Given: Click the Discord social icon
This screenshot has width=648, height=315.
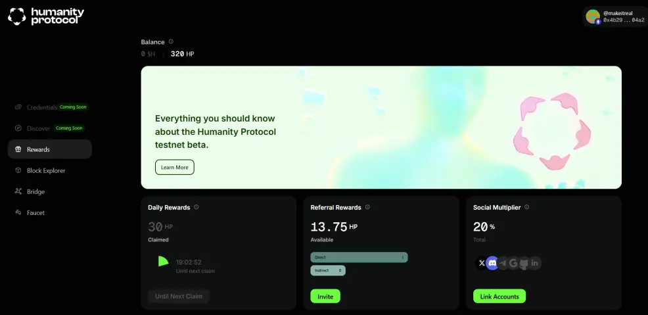Looking at the screenshot, I should pos(492,263).
